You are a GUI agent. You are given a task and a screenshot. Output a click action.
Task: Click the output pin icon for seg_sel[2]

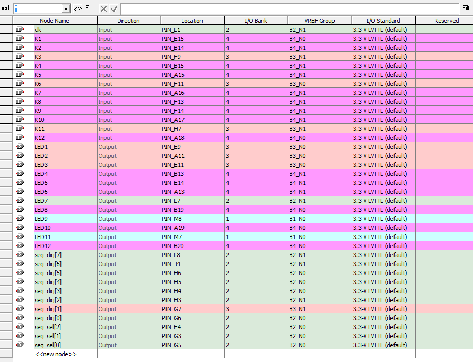20,326
